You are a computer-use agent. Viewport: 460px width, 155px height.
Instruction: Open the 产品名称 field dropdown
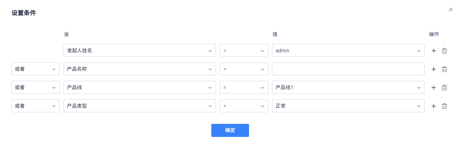coord(140,69)
